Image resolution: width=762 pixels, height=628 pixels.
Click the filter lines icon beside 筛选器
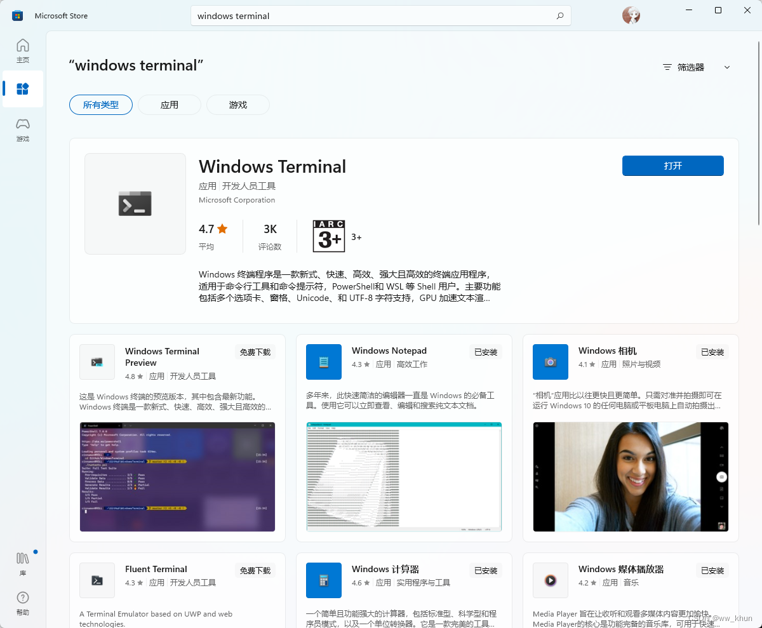click(x=667, y=67)
